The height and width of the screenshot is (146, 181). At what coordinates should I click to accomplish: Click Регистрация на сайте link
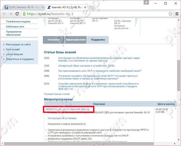pos(18,45)
